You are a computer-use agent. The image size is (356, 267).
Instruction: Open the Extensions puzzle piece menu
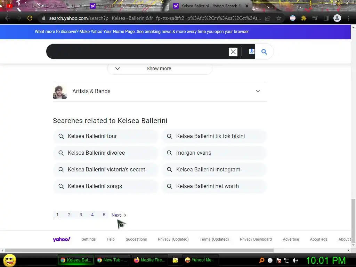pyautogui.click(x=304, y=18)
